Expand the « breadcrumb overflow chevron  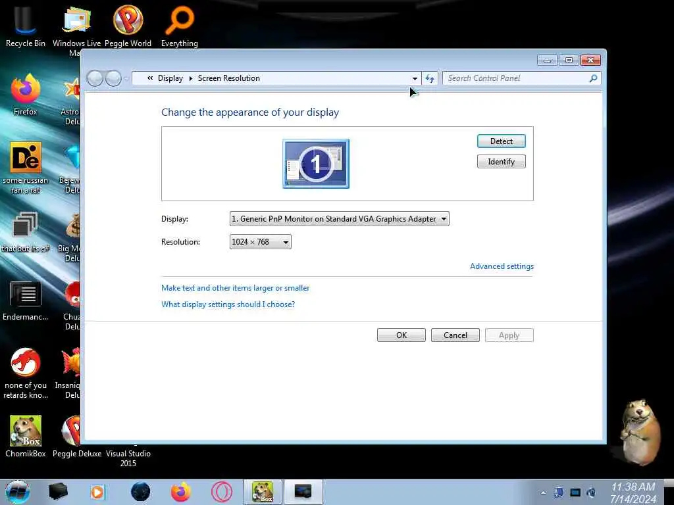coord(150,78)
